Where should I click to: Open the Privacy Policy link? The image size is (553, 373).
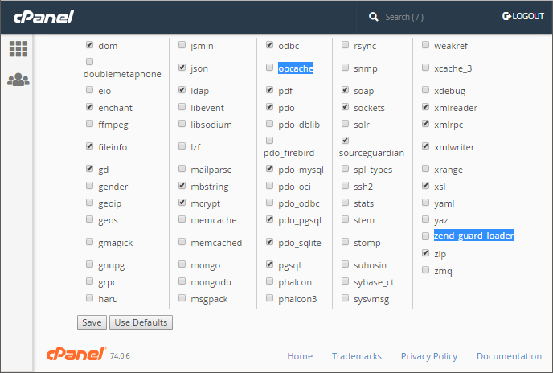pos(429,356)
